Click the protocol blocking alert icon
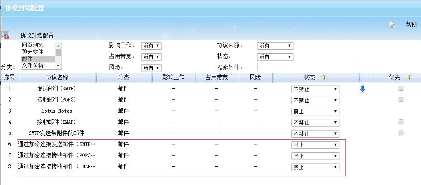Viewport: 421px width, 185px height. 5,35
